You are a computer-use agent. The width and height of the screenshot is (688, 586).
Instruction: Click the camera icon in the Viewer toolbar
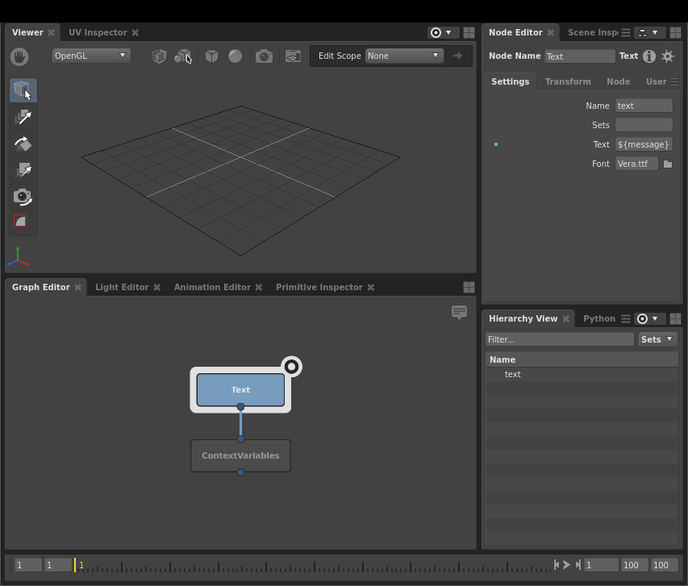264,56
